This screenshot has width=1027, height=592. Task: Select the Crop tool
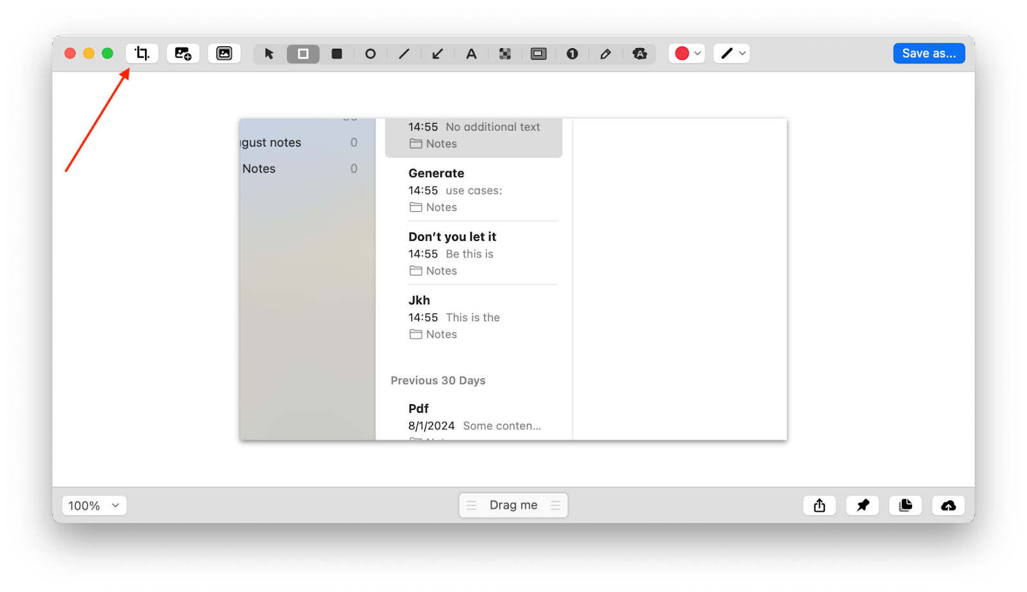pyautogui.click(x=141, y=53)
